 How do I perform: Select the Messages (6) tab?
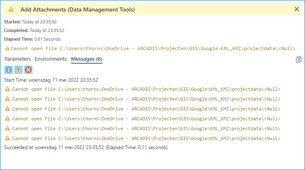(87, 59)
